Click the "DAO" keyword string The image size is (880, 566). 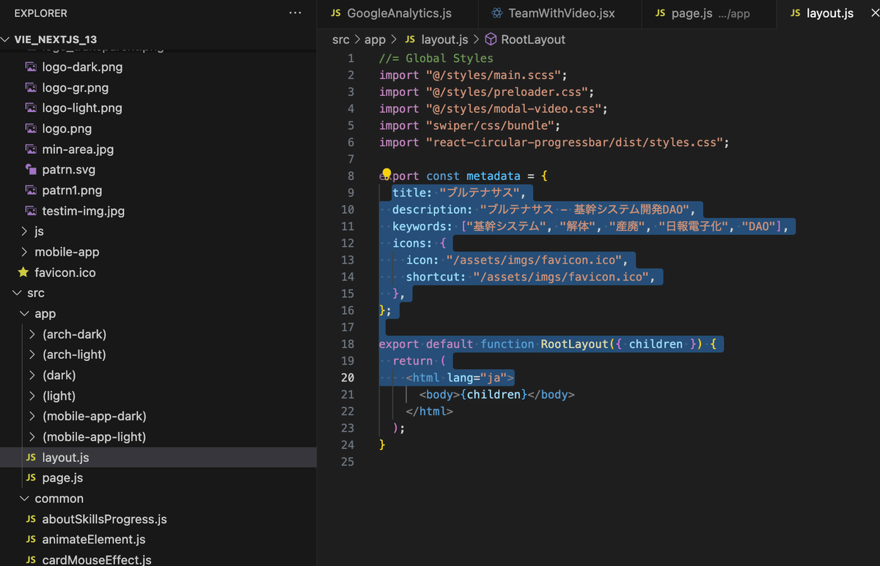point(758,227)
